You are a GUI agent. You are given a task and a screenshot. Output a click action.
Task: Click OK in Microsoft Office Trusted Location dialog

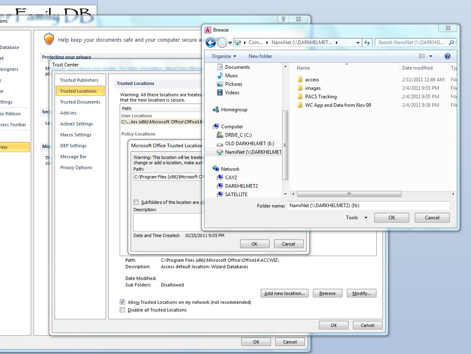click(255, 244)
